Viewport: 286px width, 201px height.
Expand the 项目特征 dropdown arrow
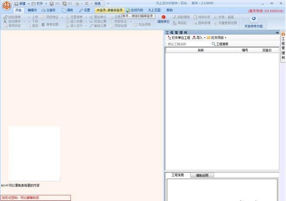(x=62, y=17)
